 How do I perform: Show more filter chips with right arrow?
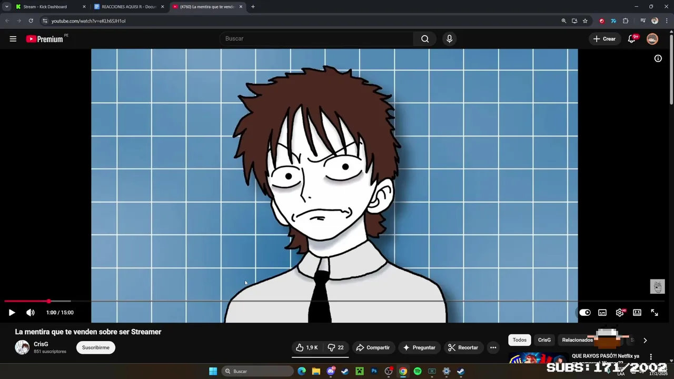(x=645, y=341)
